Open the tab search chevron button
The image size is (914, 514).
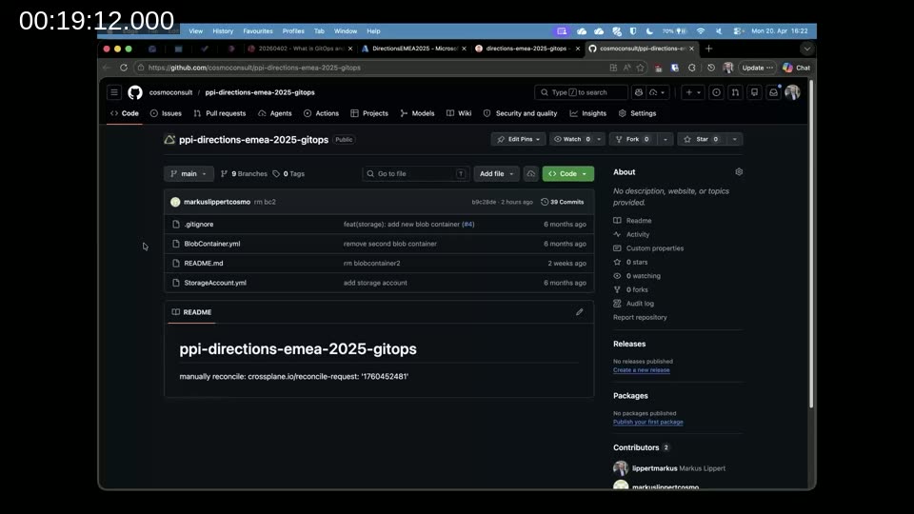[x=806, y=49]
